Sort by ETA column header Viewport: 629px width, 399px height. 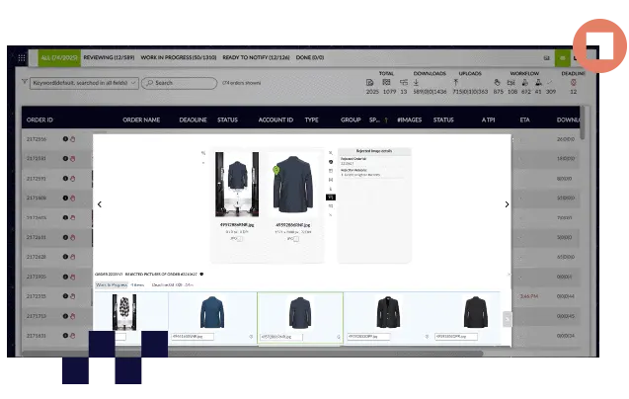click(x=524, y=120)
